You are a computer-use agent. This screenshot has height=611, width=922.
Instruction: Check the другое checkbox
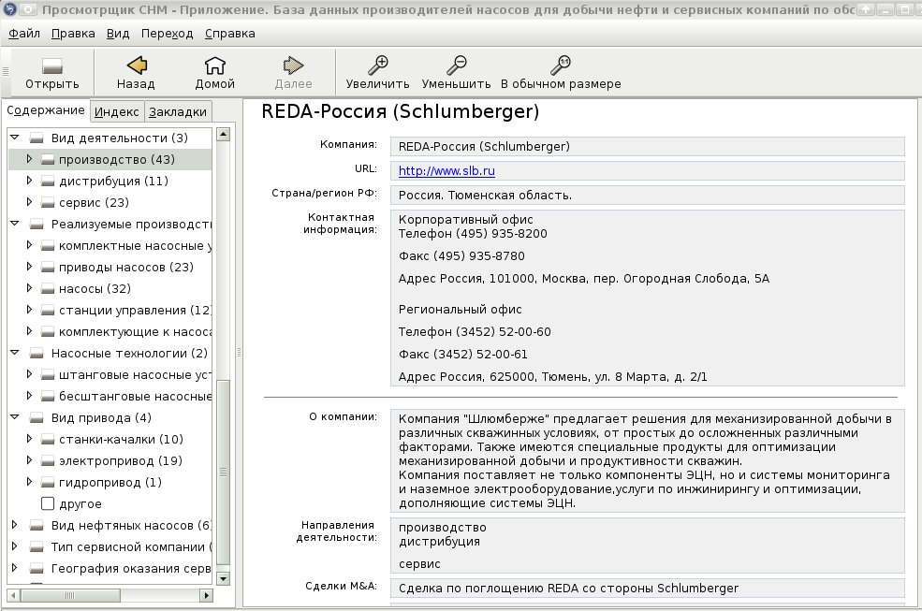click(x=48, y=503)
